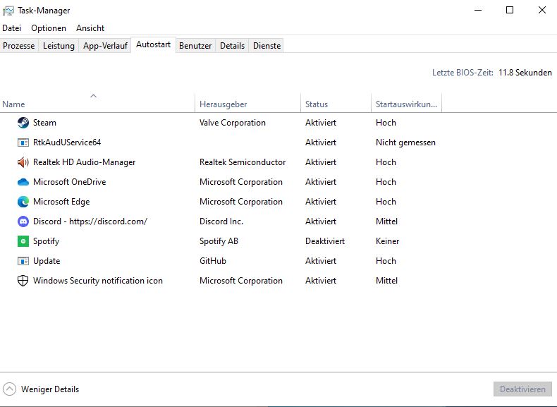Click the Realtek Semiconductor publisher cell
Image resolution: width=557 pixels, height=407 pixels.
[x=243, y=162]
